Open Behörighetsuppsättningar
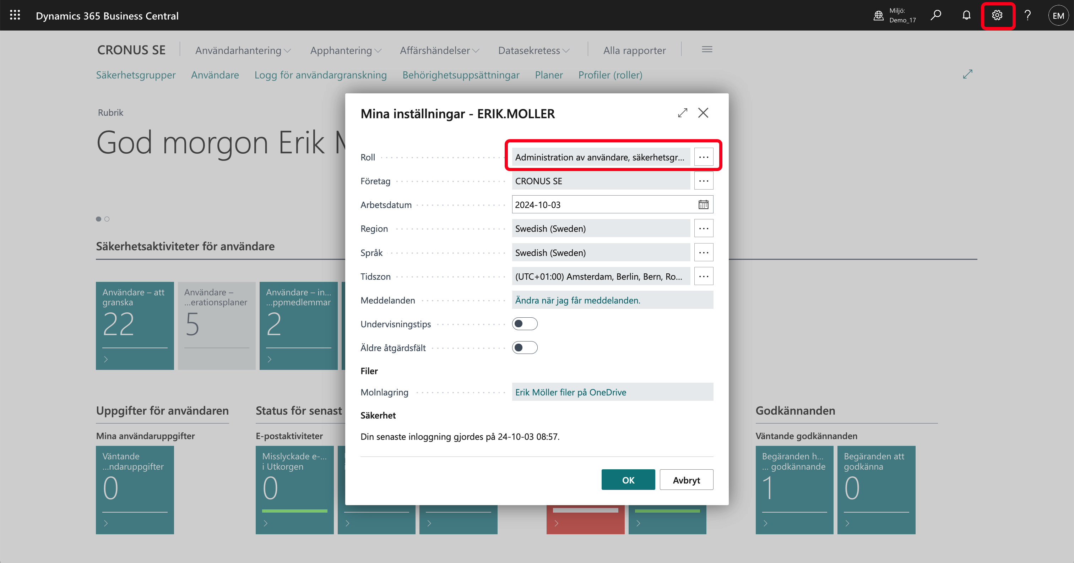The image size is (1074, 563). [461, 75]
